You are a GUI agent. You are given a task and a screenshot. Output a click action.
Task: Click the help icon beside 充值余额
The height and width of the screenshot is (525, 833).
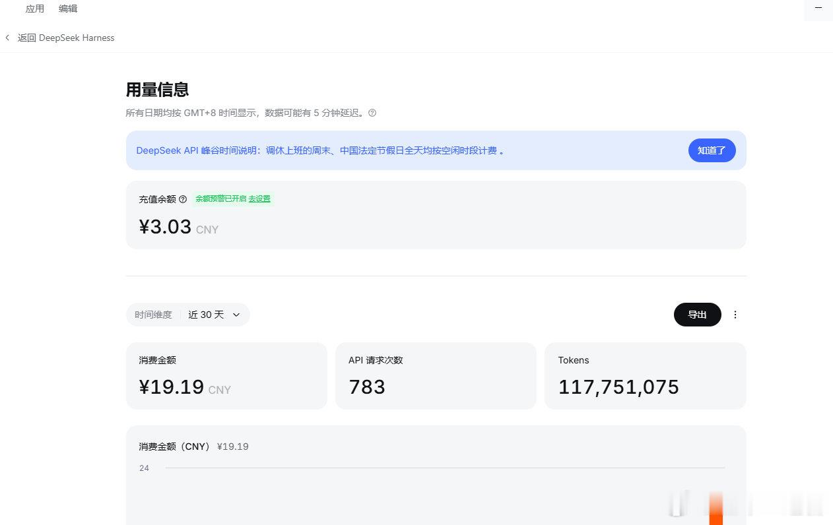pos(183,199)
